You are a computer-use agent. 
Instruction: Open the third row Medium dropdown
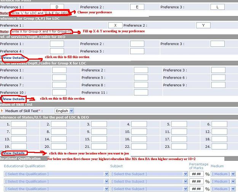[x=223, y=189]
